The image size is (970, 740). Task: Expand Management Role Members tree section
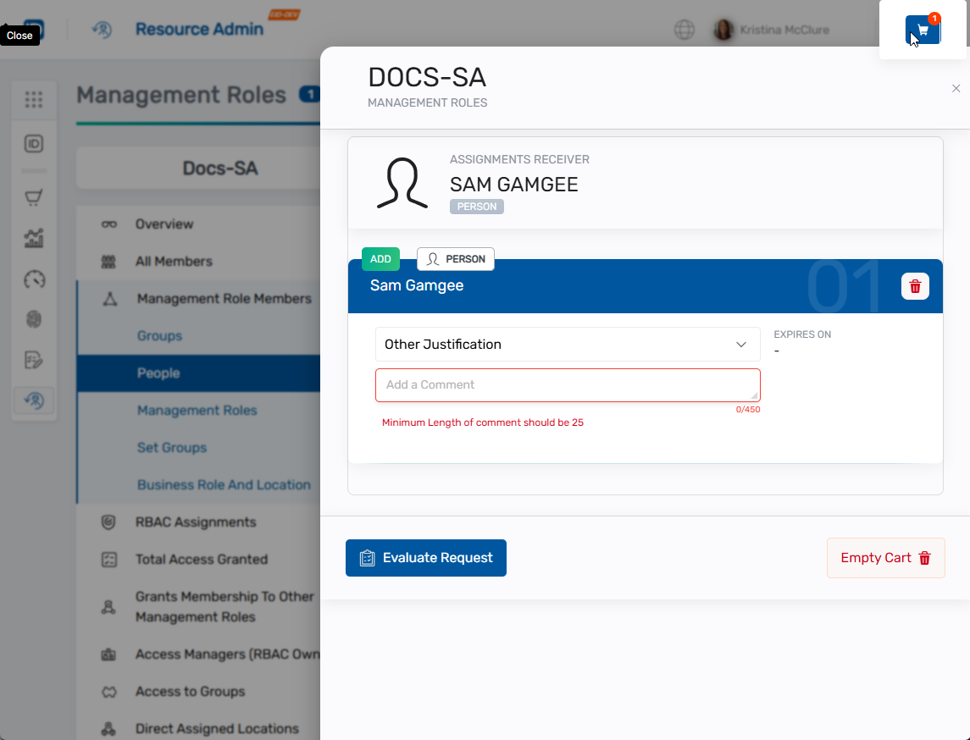click(x=224, y=299)
